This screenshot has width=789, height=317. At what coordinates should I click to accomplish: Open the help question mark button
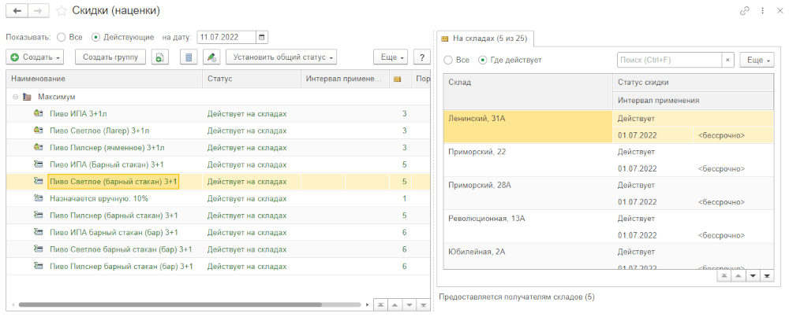[x=422, y=57]
